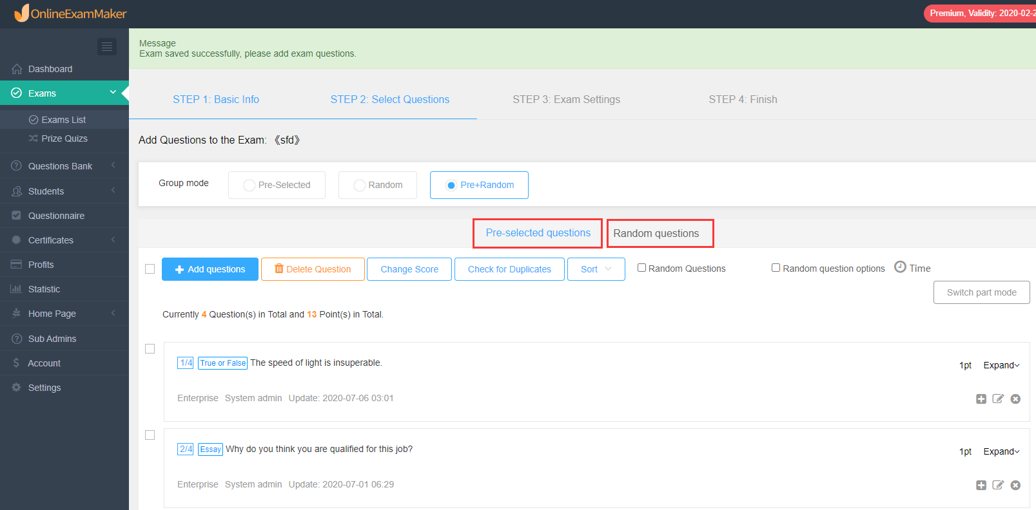Click plus icon on speed of light question
Viewport: 1036px width, 510px height.
pos(981,399)
